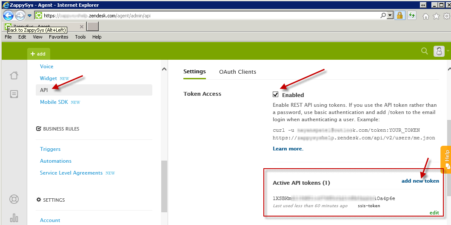Click the admin sidebar scrollbar thumb
Screen dimensions: 451x225
(164, 186)
